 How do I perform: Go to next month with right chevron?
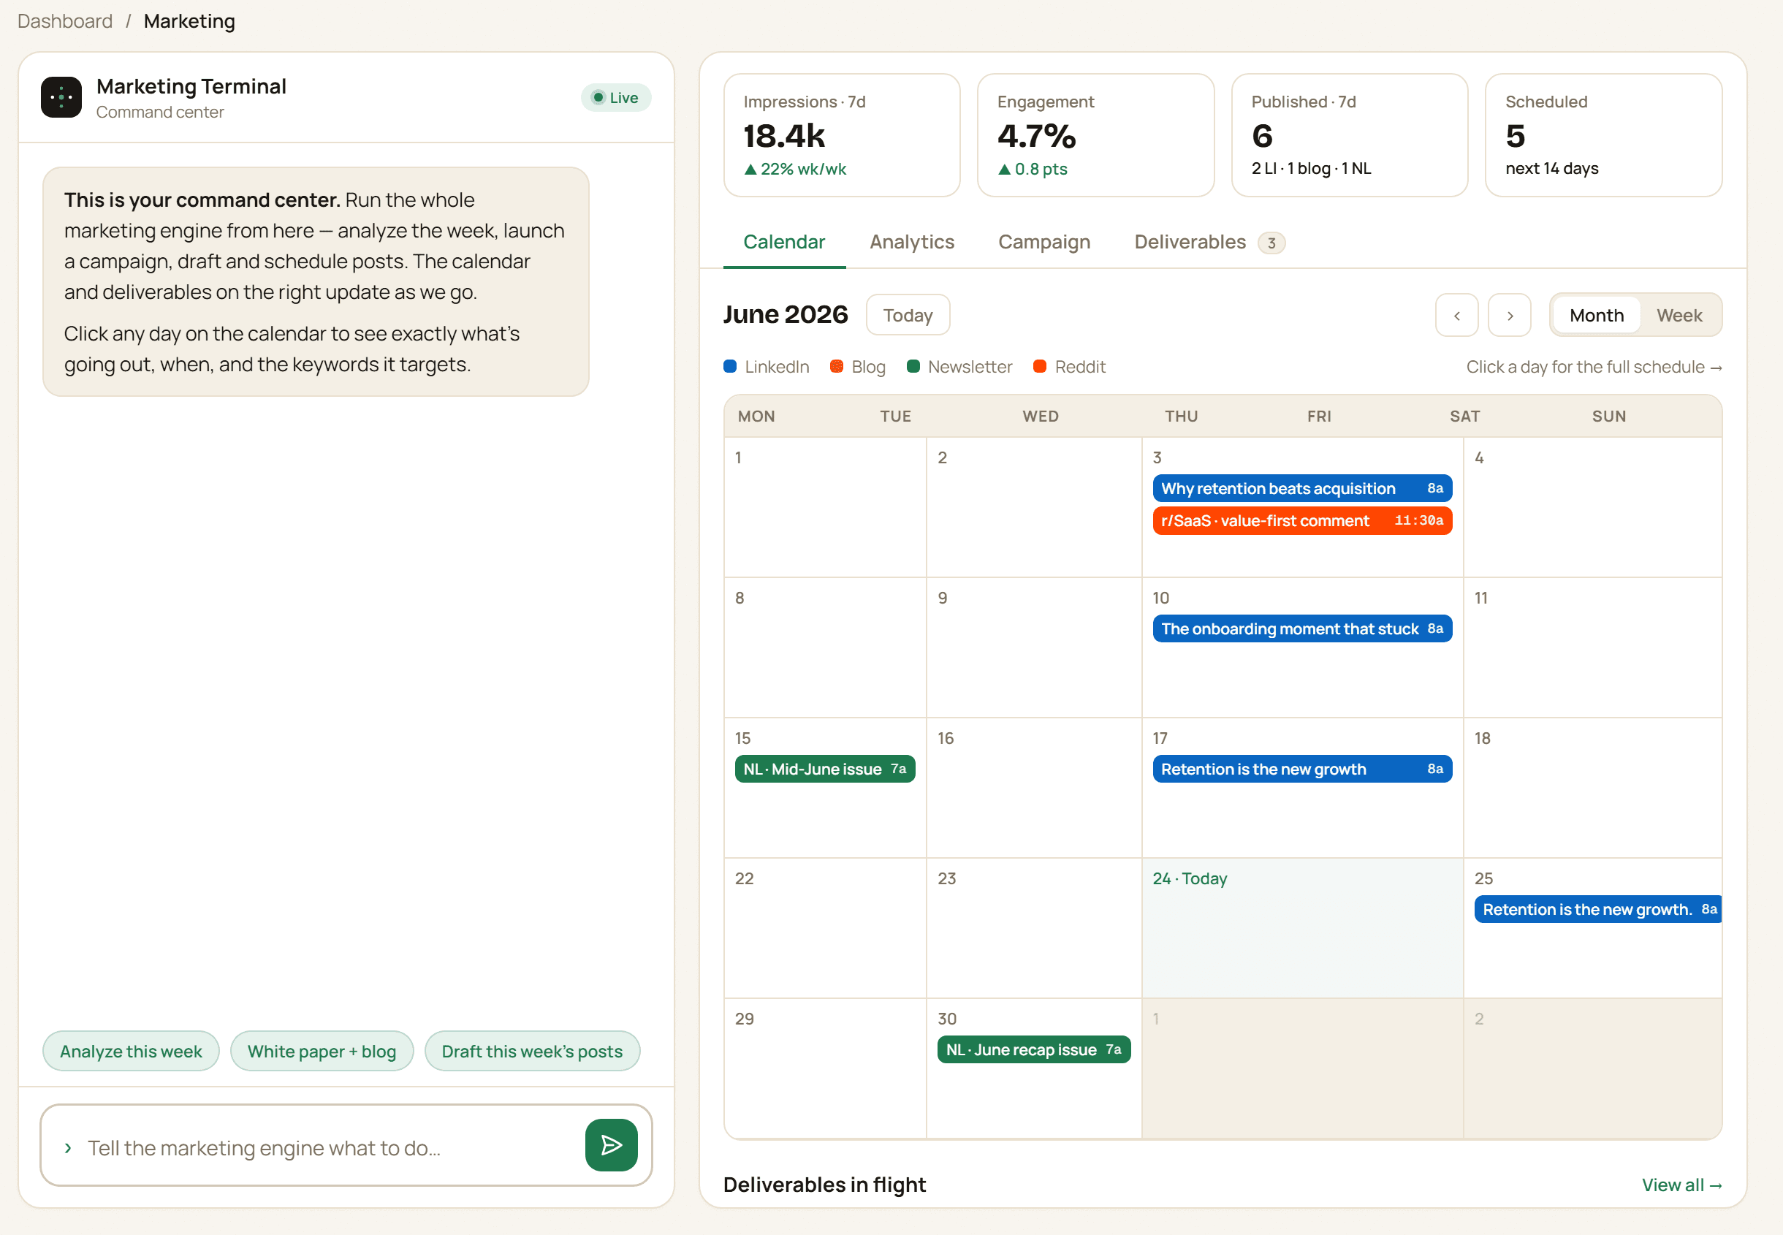1509,316
